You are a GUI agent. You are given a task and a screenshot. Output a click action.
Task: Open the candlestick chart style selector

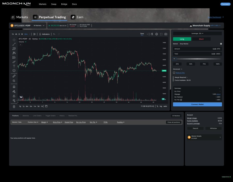click(34, 34)
